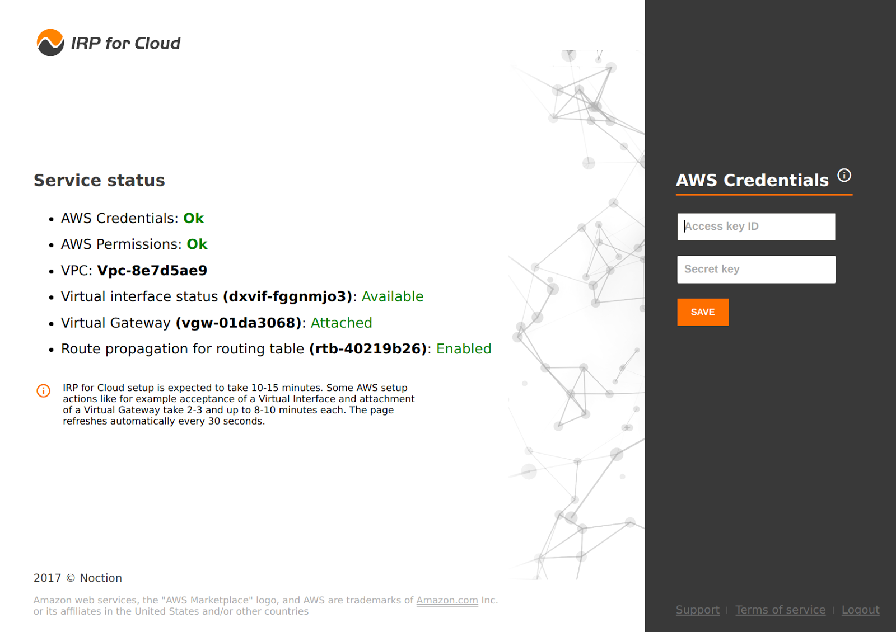View the Terms of service page

(x=781, y=610)
